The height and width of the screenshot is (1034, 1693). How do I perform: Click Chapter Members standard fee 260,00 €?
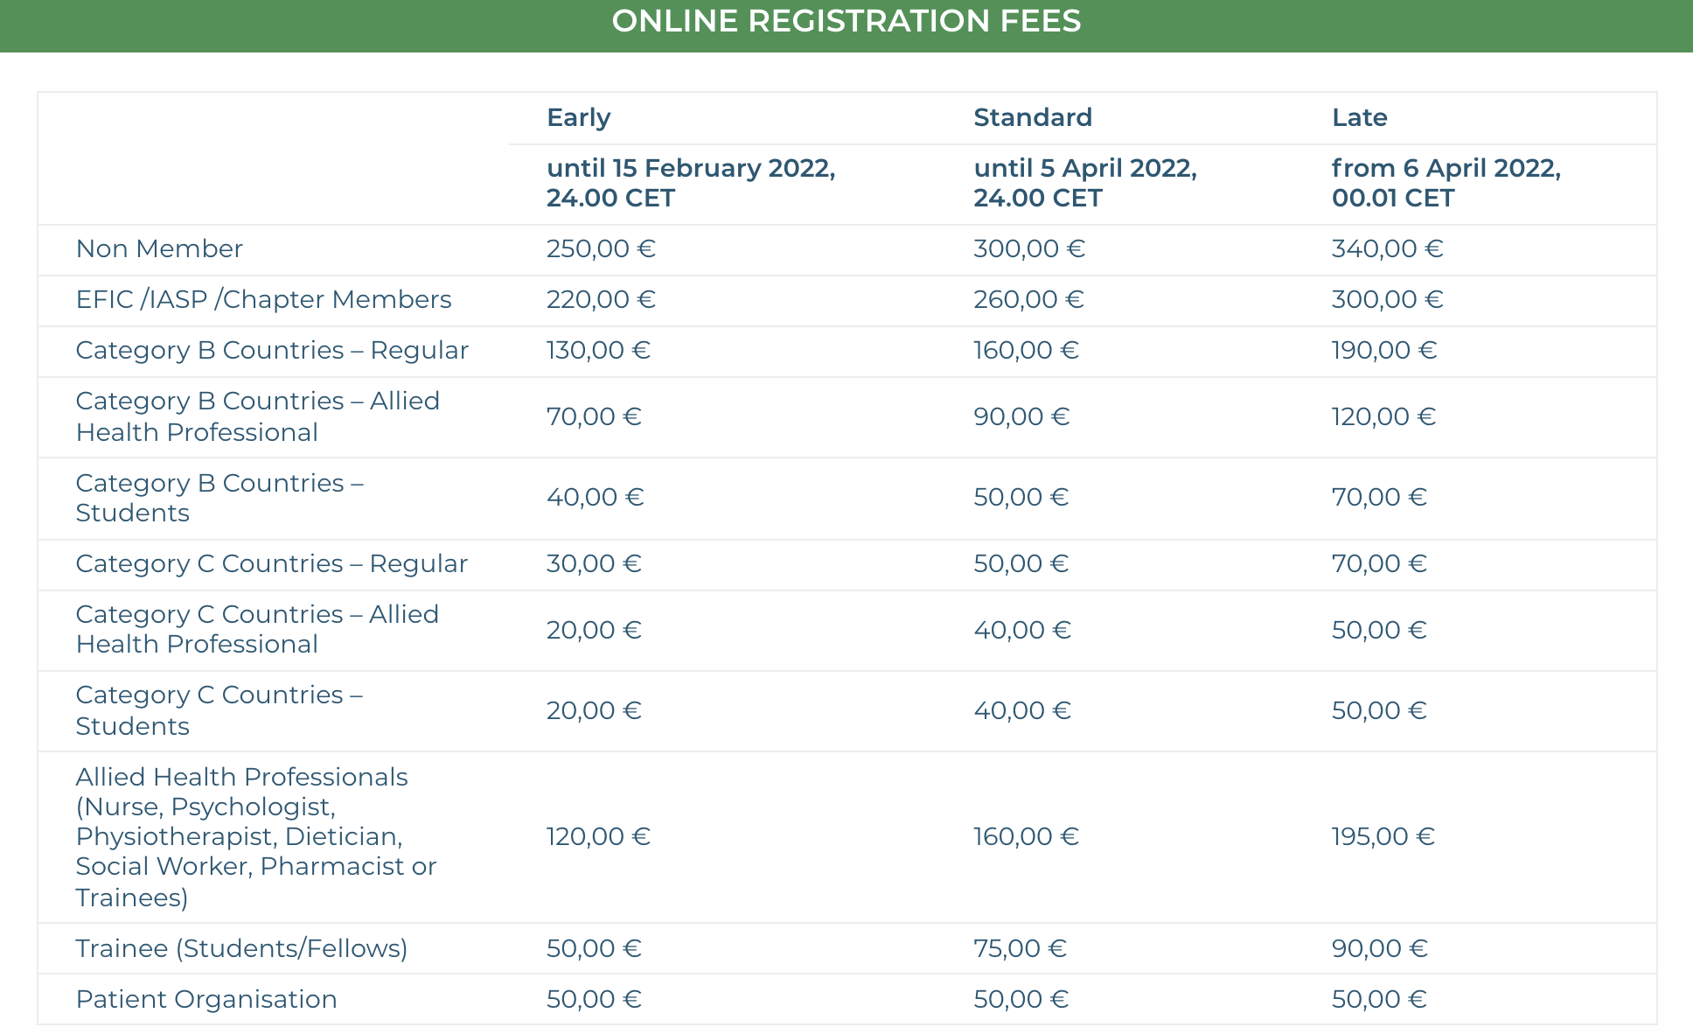click(1028, 299)
